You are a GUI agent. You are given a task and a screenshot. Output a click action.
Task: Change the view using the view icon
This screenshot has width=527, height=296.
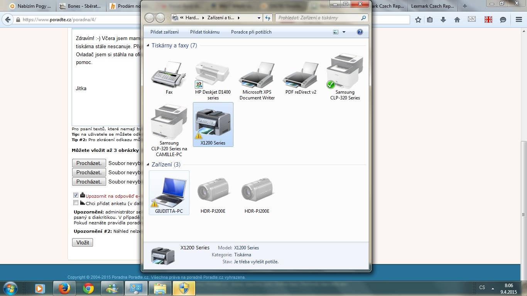[336, 32]
